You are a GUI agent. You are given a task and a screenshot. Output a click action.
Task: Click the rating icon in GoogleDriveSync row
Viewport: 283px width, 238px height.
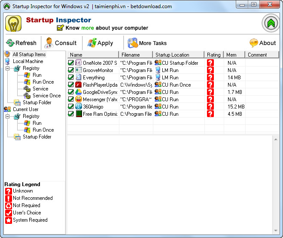[x=210, y=92]
